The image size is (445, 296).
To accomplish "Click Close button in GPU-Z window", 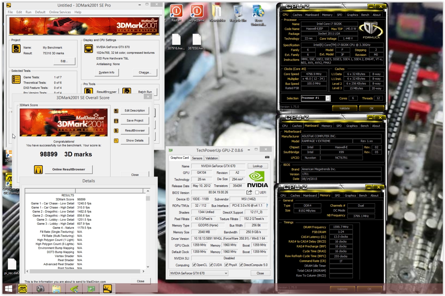I will click(x=260, y=273).
